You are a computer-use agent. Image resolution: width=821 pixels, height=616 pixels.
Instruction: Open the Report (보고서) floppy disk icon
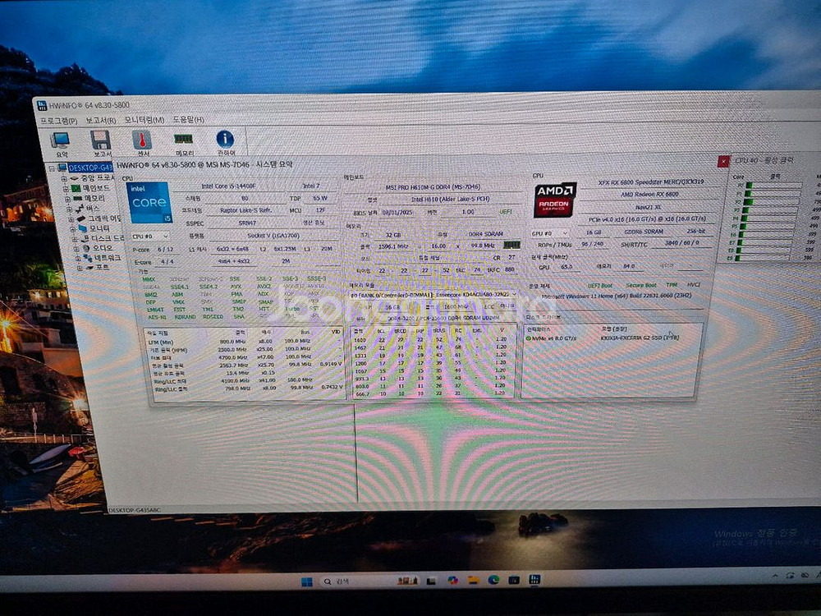[101, 141]
